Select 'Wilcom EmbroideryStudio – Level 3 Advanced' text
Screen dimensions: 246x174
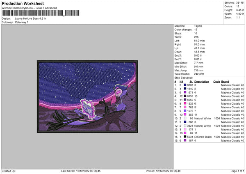coord(29,8)
